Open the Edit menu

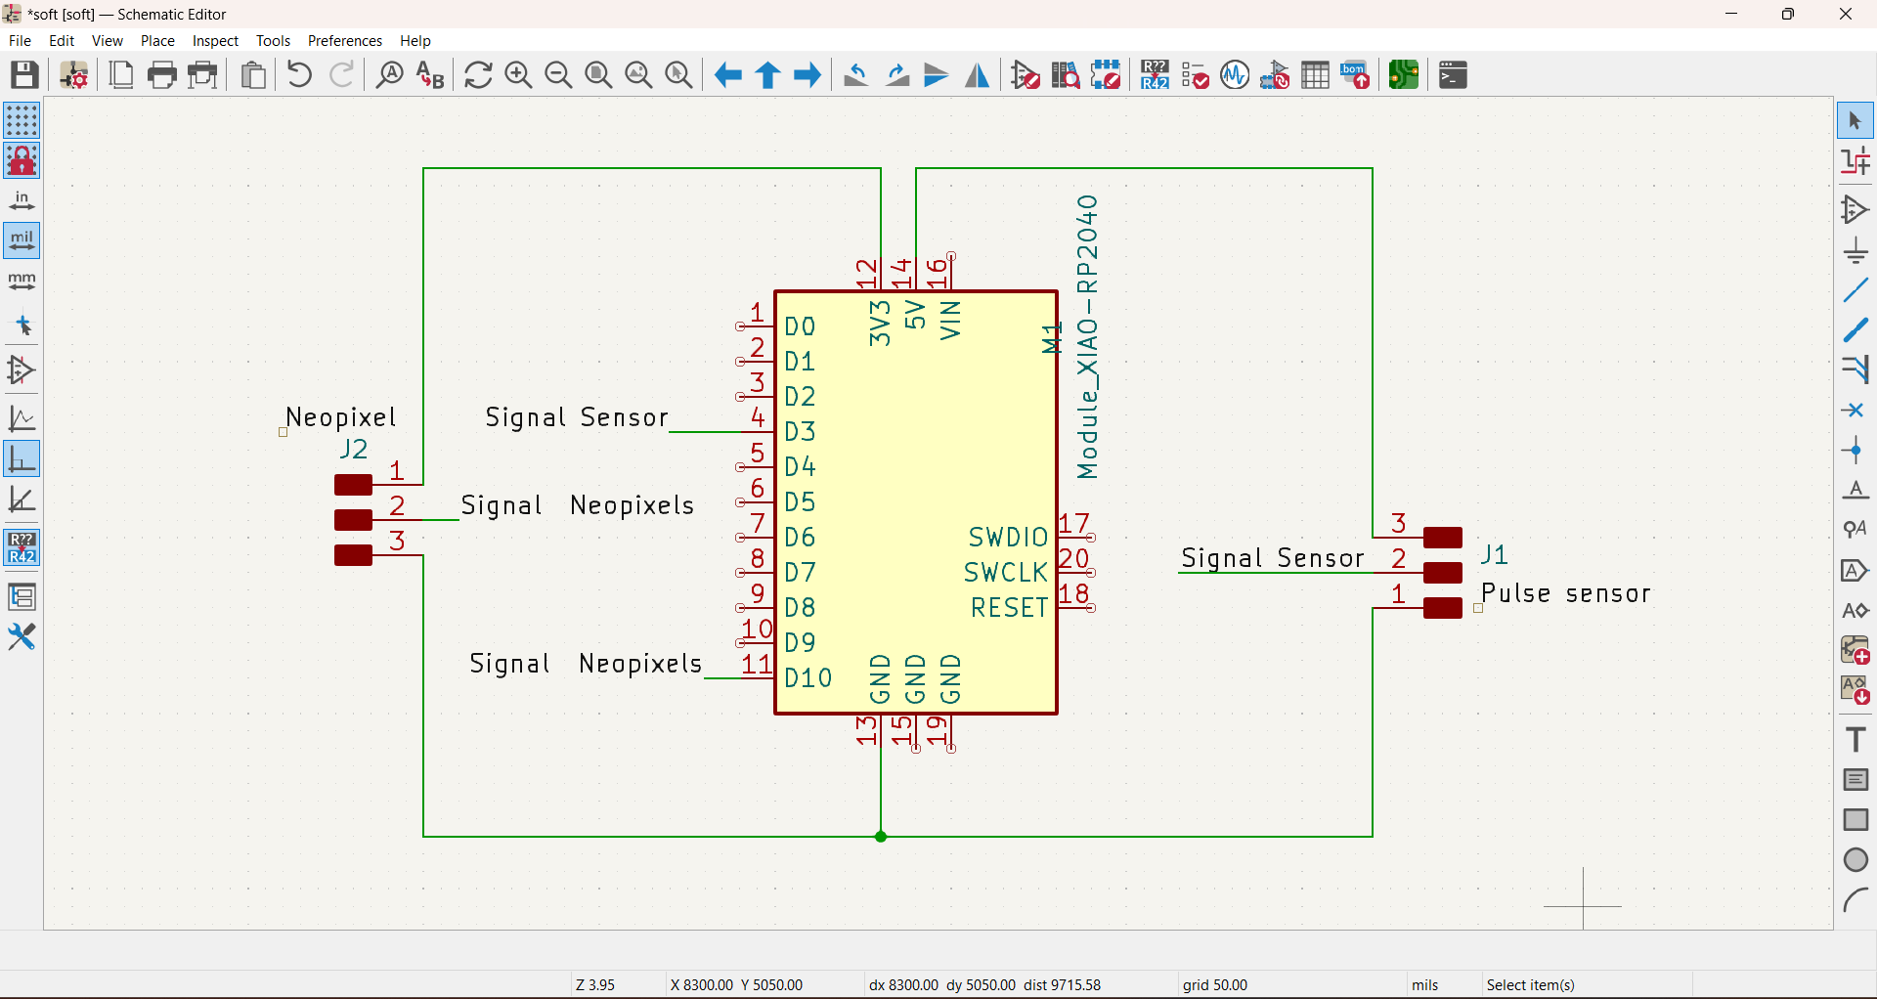[x=62, y=41]
